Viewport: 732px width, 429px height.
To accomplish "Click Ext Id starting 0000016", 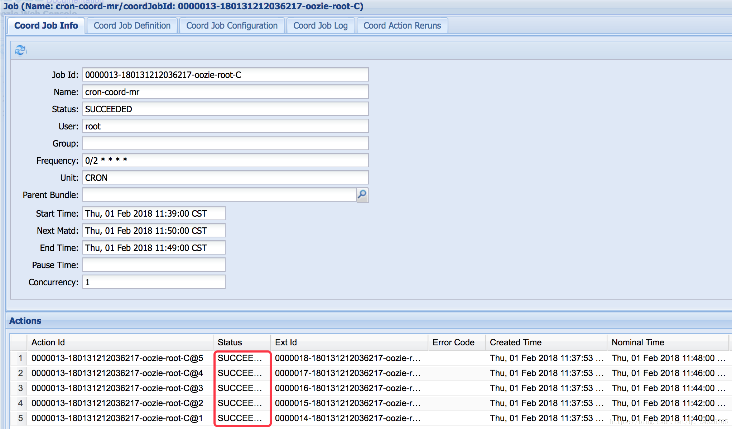I will coord(348,388).
